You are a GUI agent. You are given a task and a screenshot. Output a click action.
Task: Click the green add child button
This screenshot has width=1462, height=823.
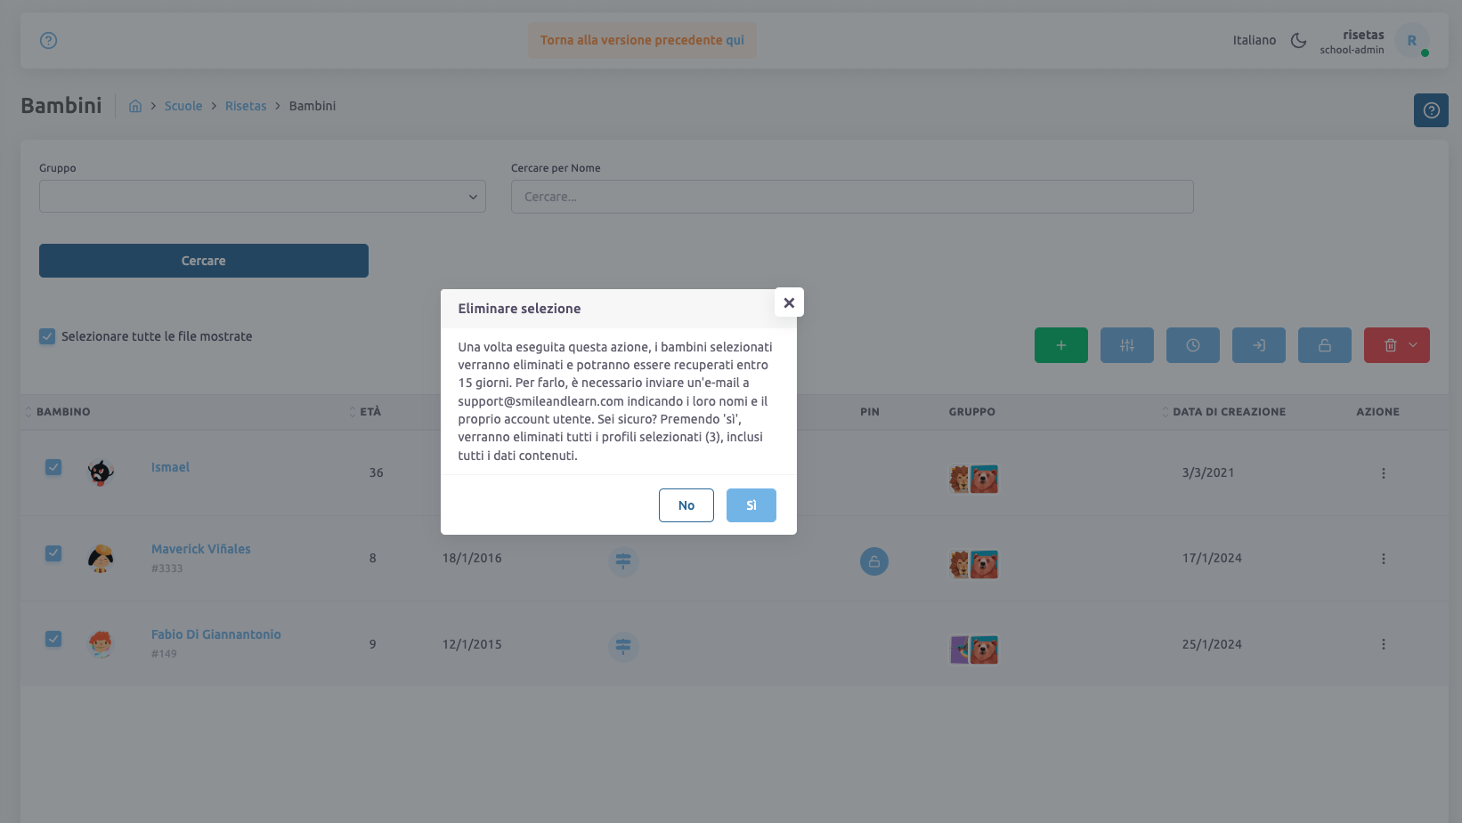(1060, 345)
